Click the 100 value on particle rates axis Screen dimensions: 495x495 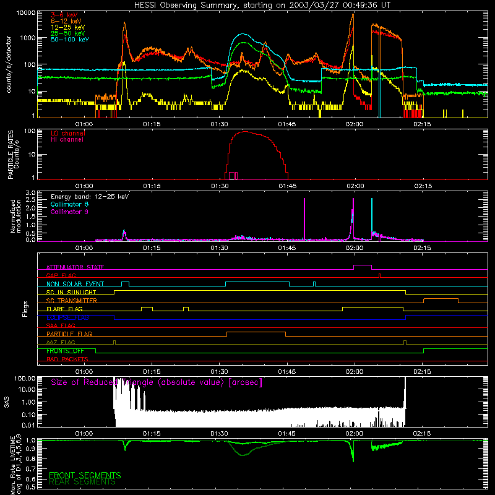(x=30, y=131)
